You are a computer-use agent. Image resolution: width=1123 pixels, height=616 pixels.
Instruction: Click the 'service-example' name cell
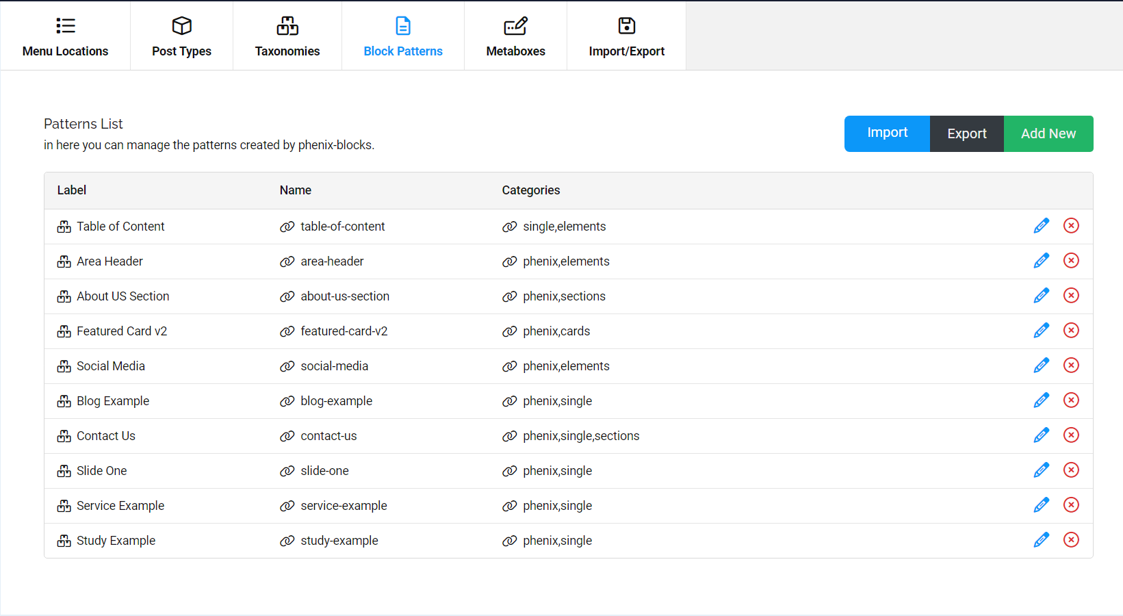tap(344, 506)
